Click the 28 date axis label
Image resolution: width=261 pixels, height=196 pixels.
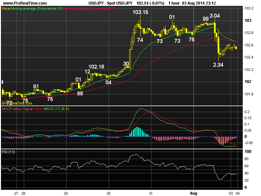coord(23,193)
